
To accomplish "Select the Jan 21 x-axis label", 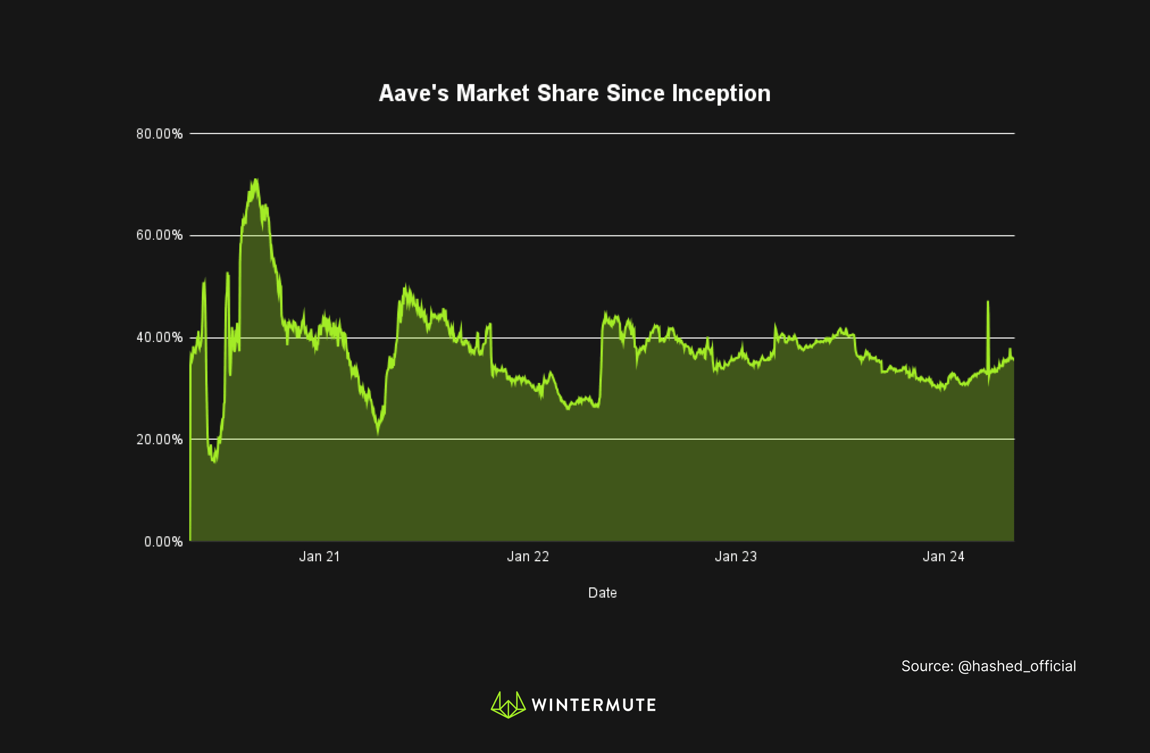I will click(319, 557).
